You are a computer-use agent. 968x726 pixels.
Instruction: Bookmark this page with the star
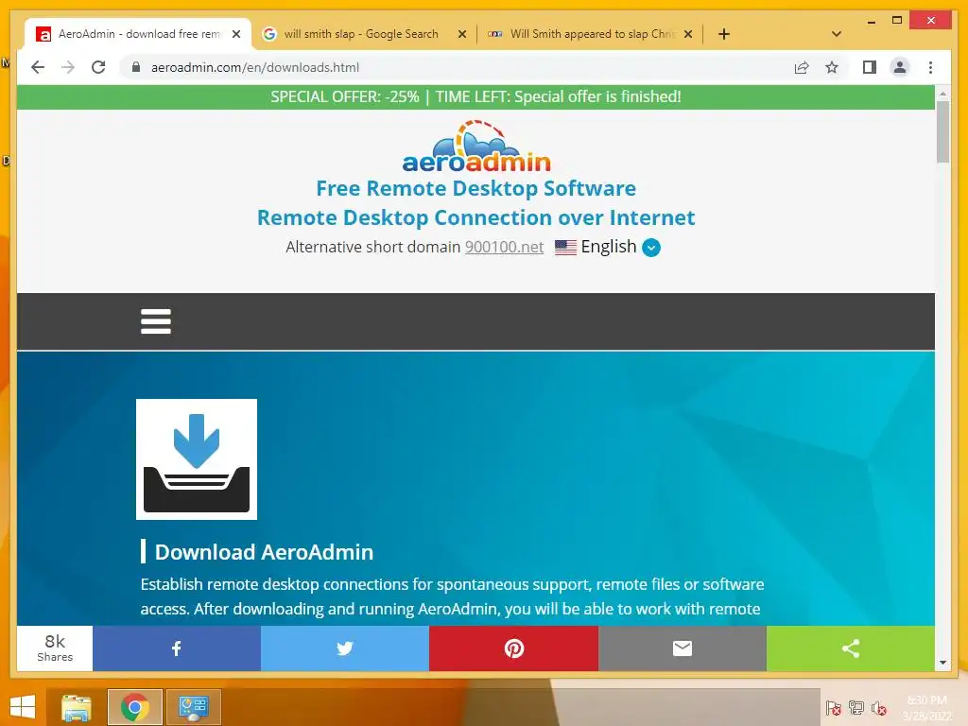832,67
